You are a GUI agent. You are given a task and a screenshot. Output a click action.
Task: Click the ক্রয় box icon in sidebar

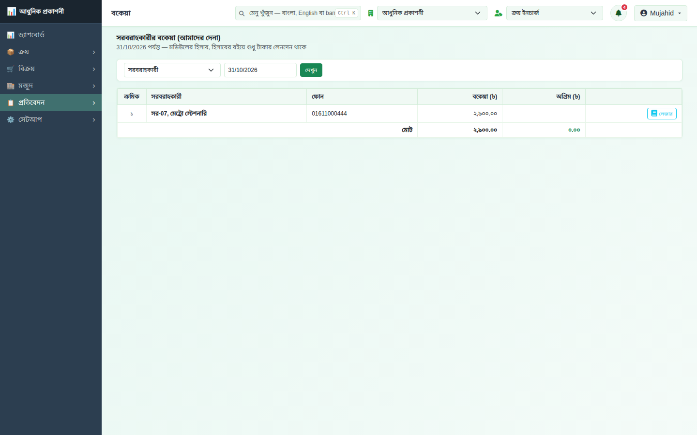[11, 52]
